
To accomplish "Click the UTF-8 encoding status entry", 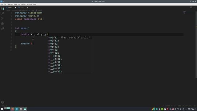I will point(179,106).
